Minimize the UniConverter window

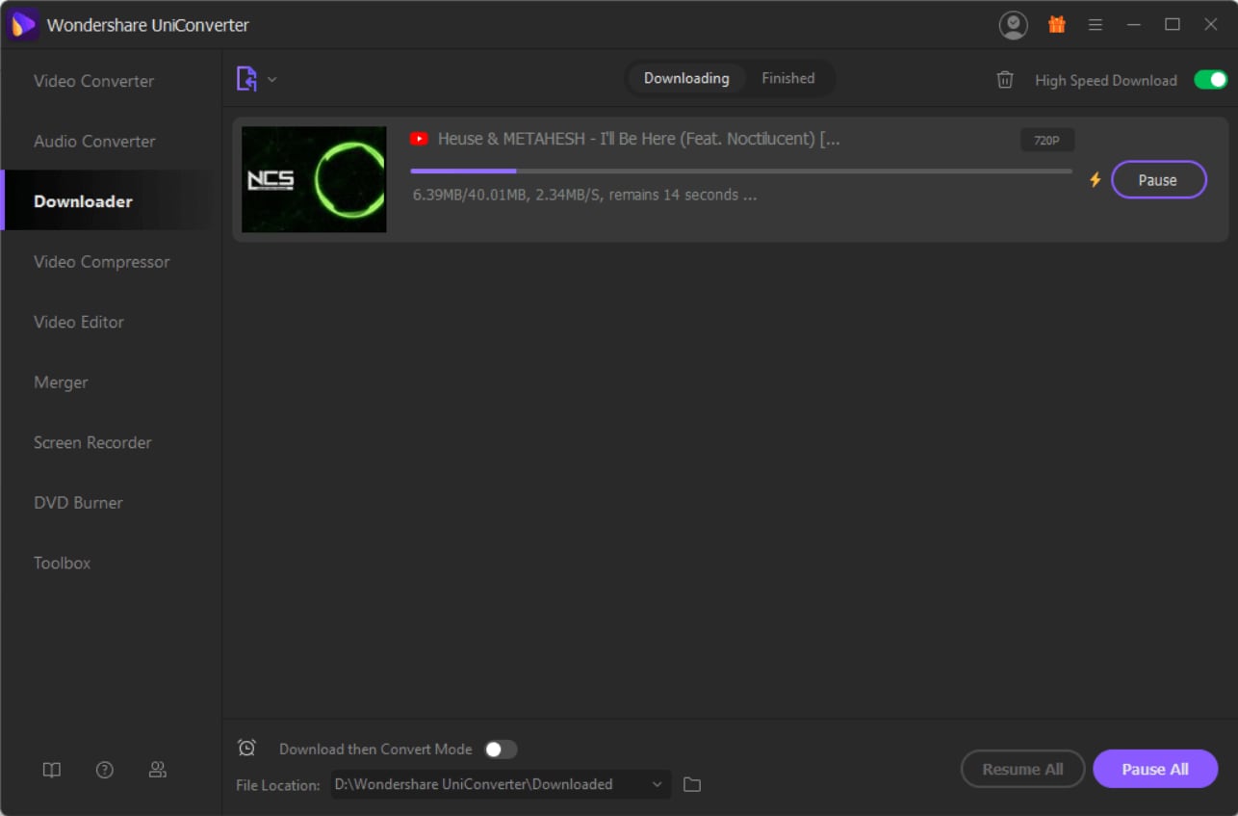1134,25
